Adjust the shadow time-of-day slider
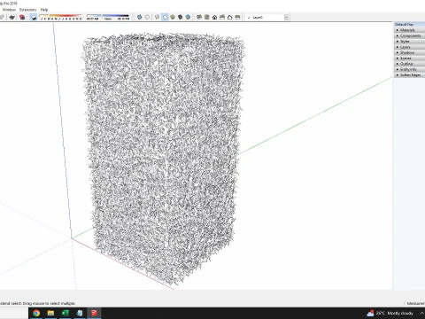The image size is (425, 319). pyautogui.click(x=108, y=17)
